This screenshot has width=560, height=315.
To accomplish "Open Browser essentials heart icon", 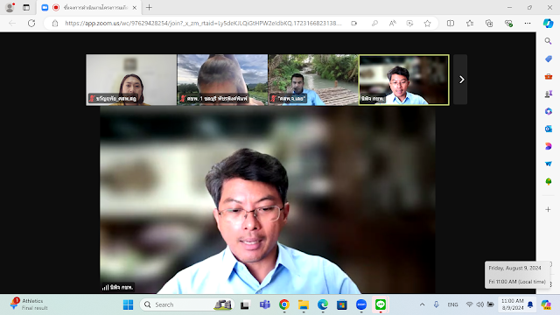I will (x=508, y=24).
